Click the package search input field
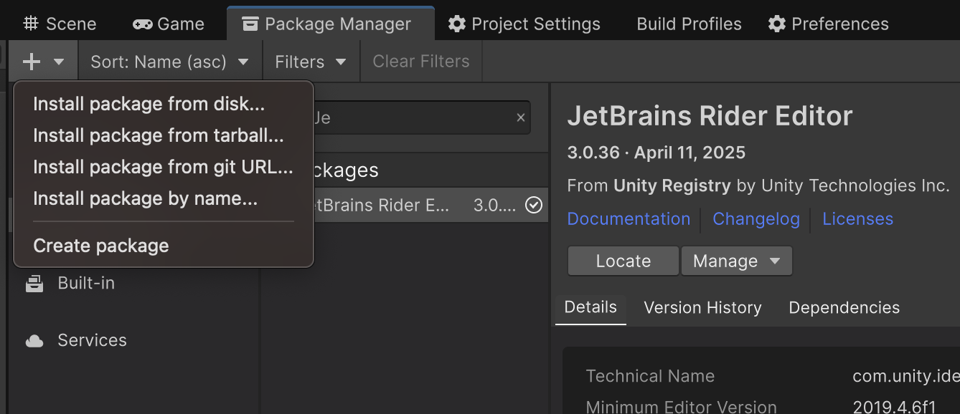Viewport: 960px width, 414px height. tap(416, 117)
